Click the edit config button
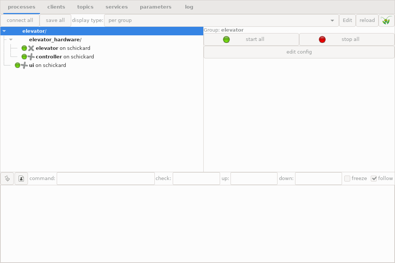 click(x=299, y=52)
